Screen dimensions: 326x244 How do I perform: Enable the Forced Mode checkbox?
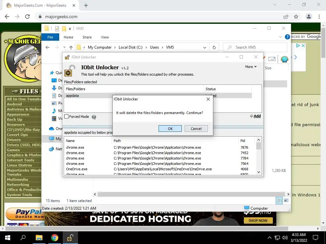coord(67,117)
